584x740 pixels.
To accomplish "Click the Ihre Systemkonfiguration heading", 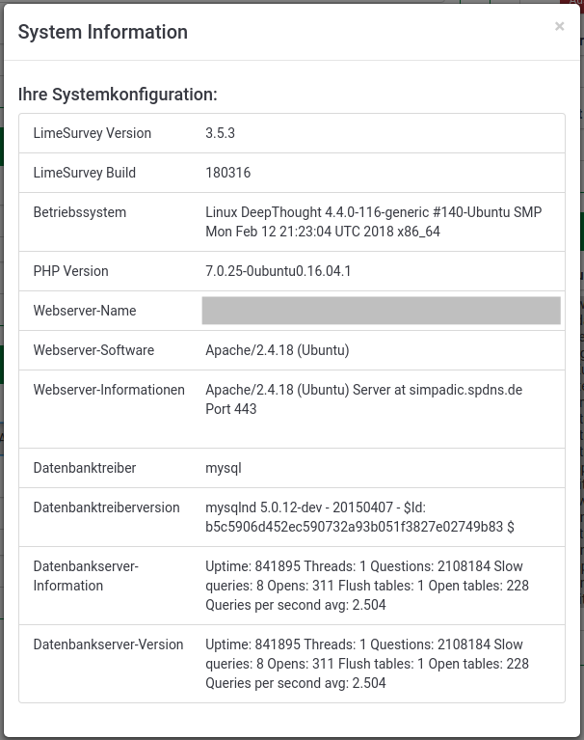I will point(118,95).
